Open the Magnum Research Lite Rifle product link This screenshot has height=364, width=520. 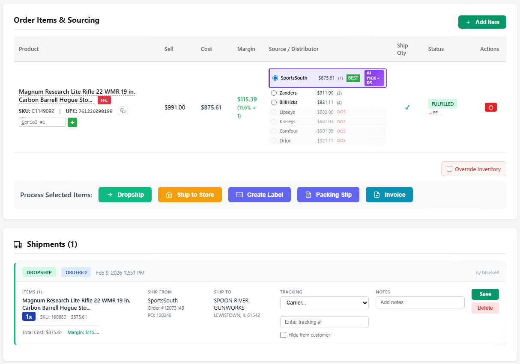tap(77, 92)
